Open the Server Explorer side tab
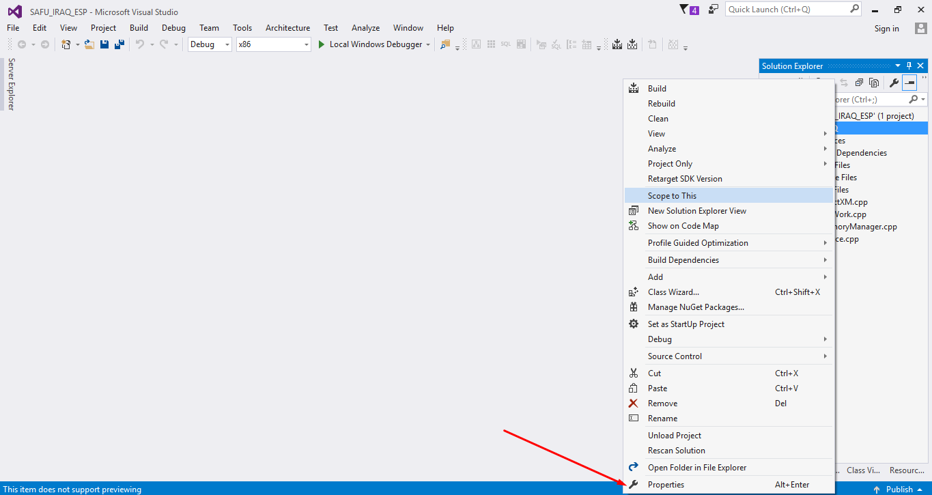This screenshot has height=495, width=932. (11, 84)
